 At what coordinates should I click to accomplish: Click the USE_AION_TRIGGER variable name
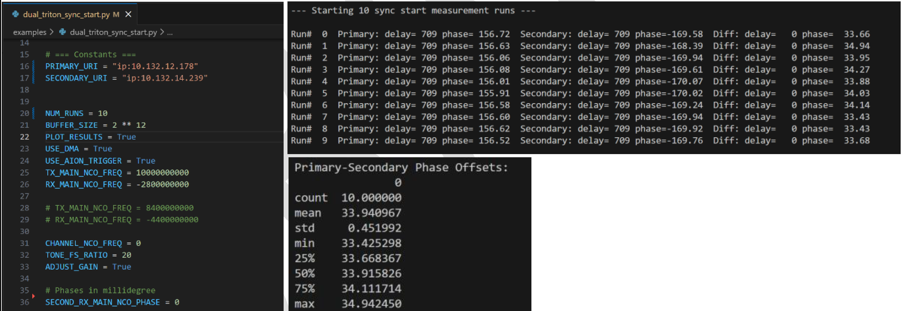[x=84, y=161]
